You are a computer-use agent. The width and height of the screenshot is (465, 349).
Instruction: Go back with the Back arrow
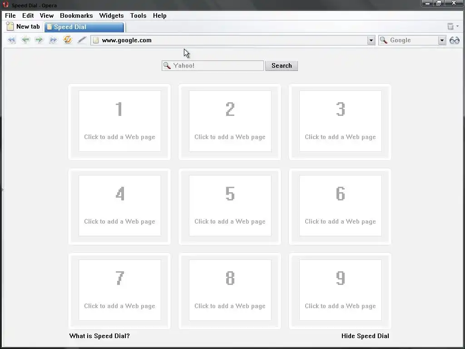[x=25, y=40]
